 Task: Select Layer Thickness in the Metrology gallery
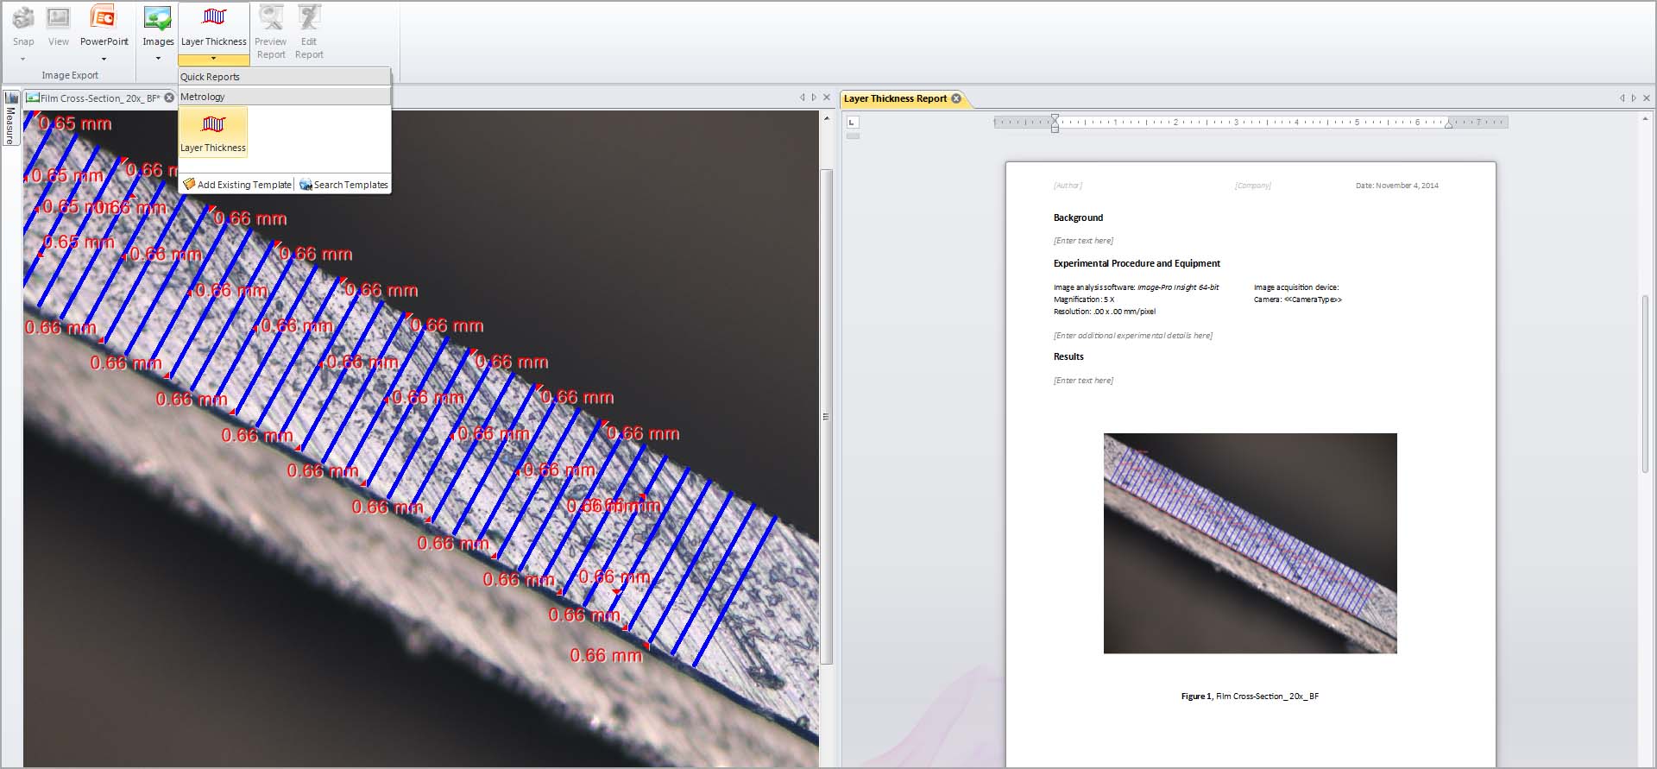pyautogui.click(x=213, y=131)
